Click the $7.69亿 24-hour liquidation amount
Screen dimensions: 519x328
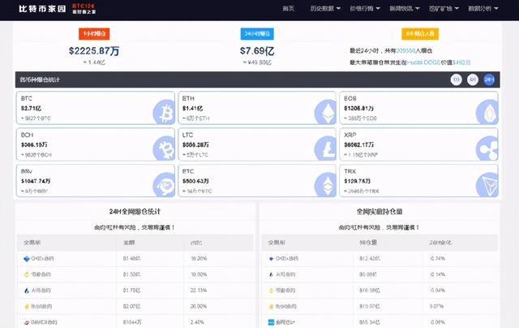257,50
